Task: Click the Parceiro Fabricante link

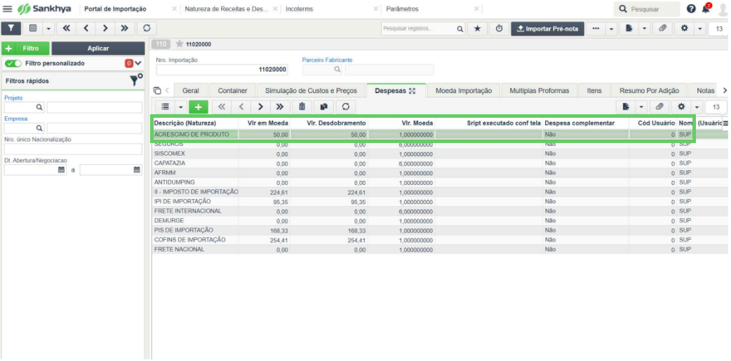Action: 328,60
